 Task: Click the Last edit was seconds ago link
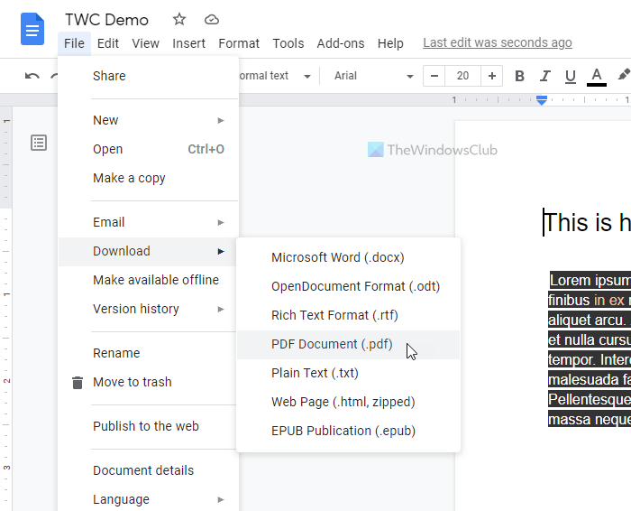point(498,42)
